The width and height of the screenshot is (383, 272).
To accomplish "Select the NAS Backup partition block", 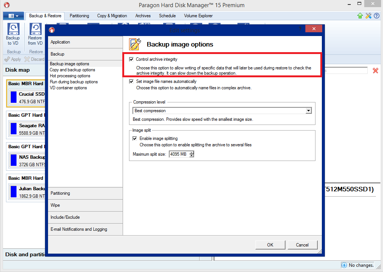I will pos(14,160).
